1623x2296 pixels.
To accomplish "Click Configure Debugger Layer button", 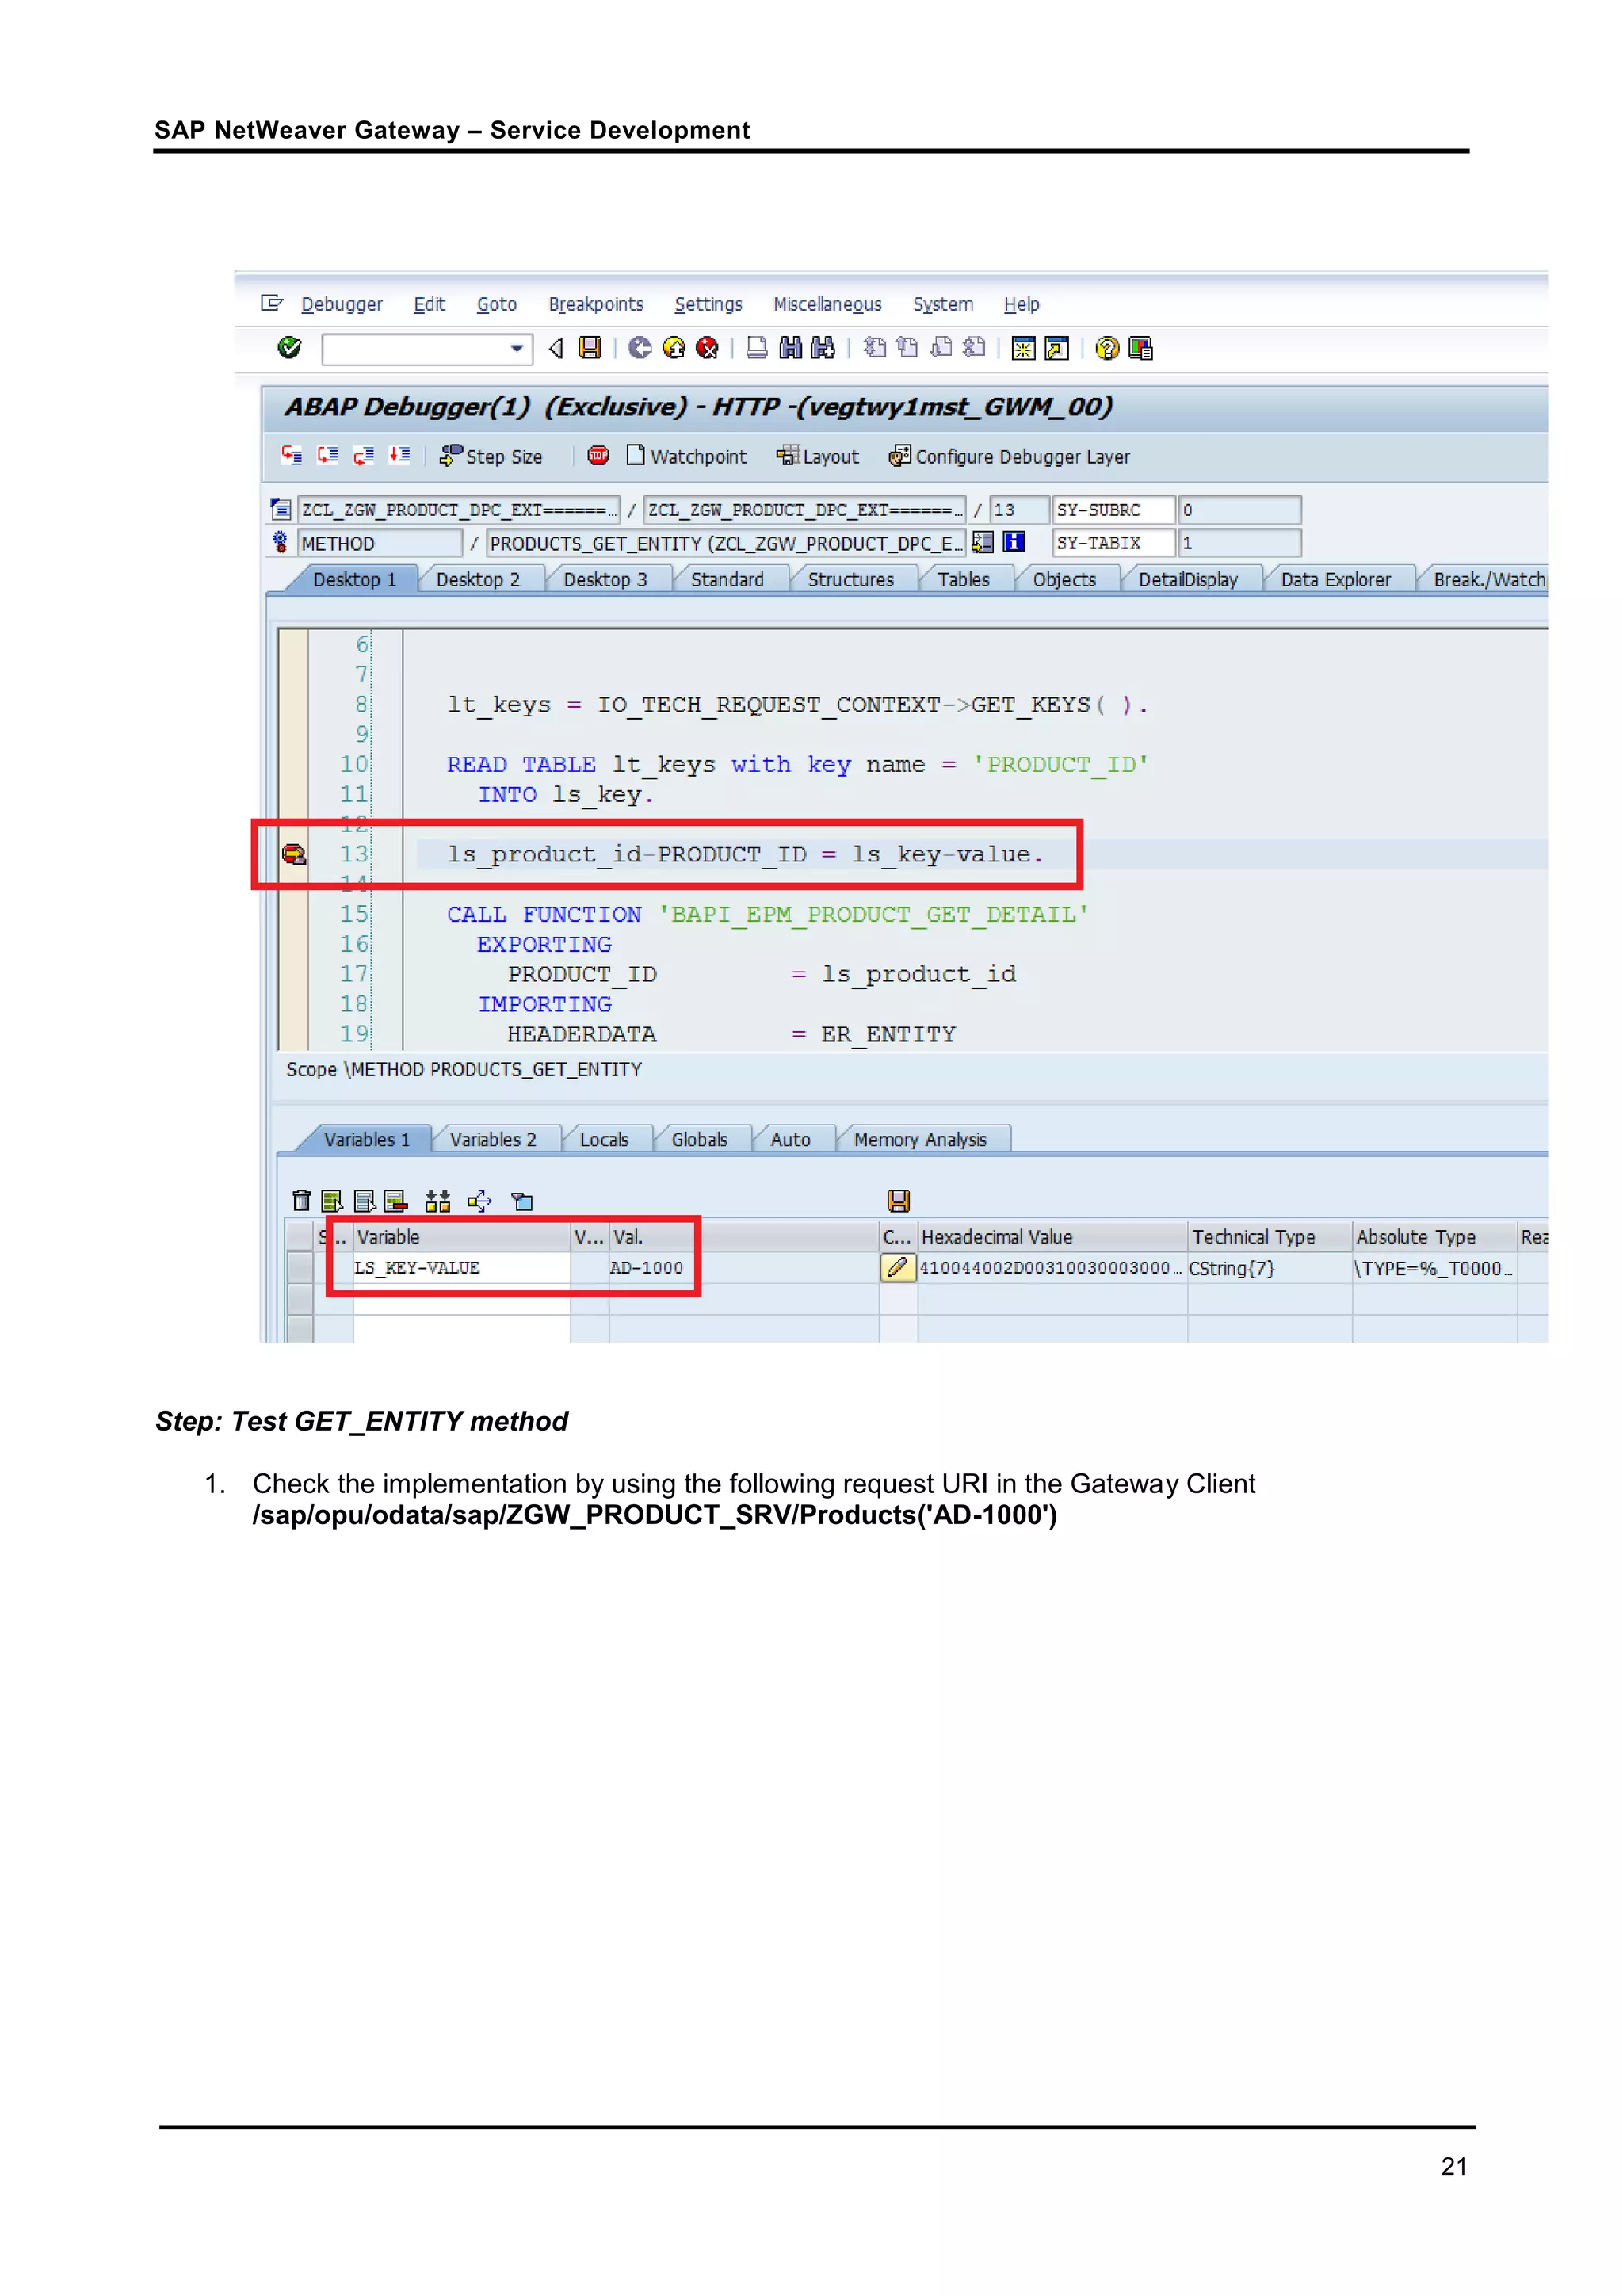I will point(1010,457).
